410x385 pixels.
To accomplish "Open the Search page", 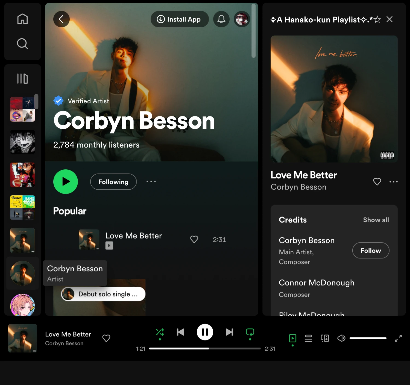I will click(x=22, y=43).
